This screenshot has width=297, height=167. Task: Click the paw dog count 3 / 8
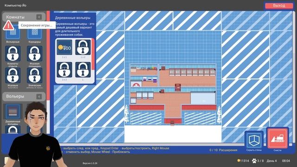point(258,161)
